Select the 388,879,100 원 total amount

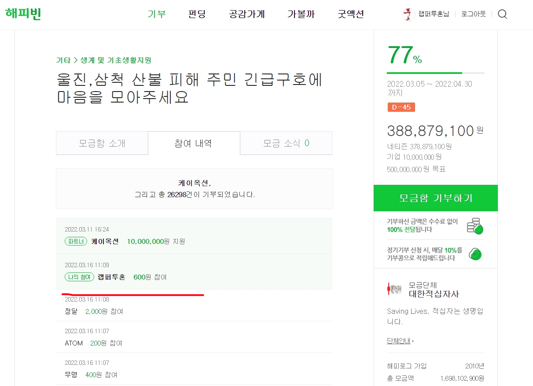click(435, 131)
